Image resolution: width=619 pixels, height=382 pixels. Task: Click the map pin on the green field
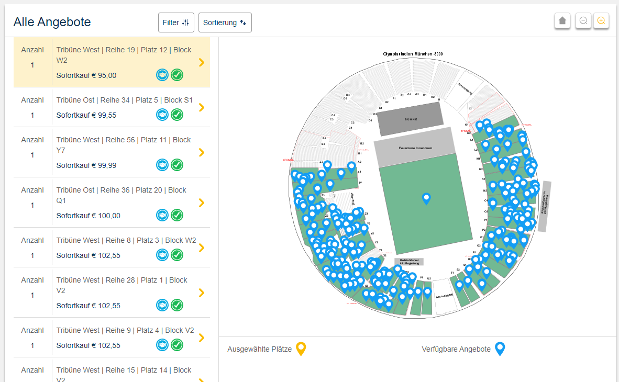tap(426, 198)
